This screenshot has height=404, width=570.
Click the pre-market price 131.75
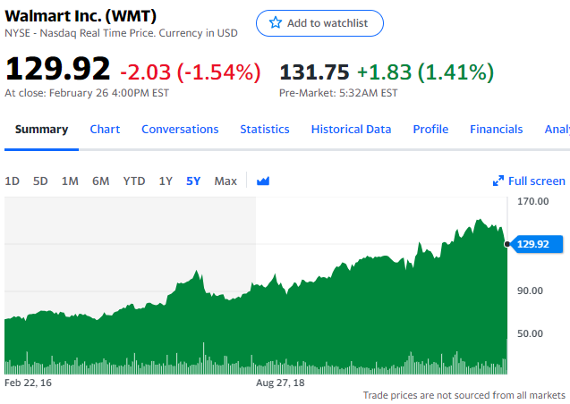point(314,72)
